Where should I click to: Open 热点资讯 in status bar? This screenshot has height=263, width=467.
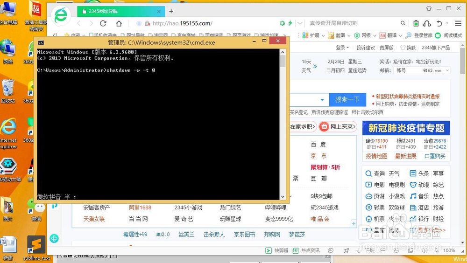click(x=307, y=250)
